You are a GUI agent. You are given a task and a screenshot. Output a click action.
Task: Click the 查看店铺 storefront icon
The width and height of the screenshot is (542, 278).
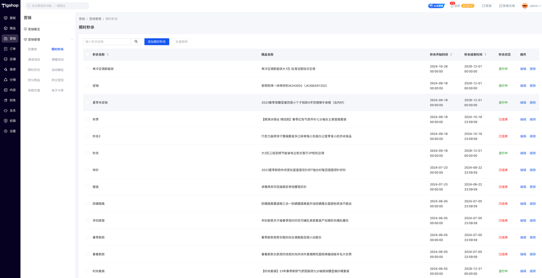coord(501,6)
